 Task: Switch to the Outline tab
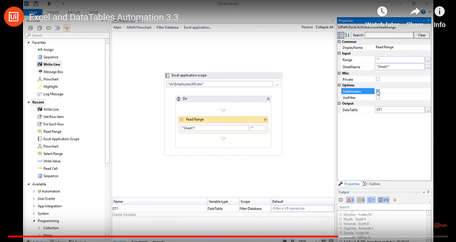pyautogui.click(x=371, y=184)
